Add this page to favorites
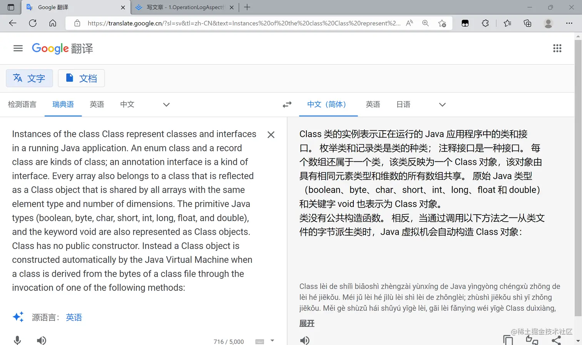Image resolution: width=582 pixels, height=345 pixels. pyautogui.click(x=442, y=23)
